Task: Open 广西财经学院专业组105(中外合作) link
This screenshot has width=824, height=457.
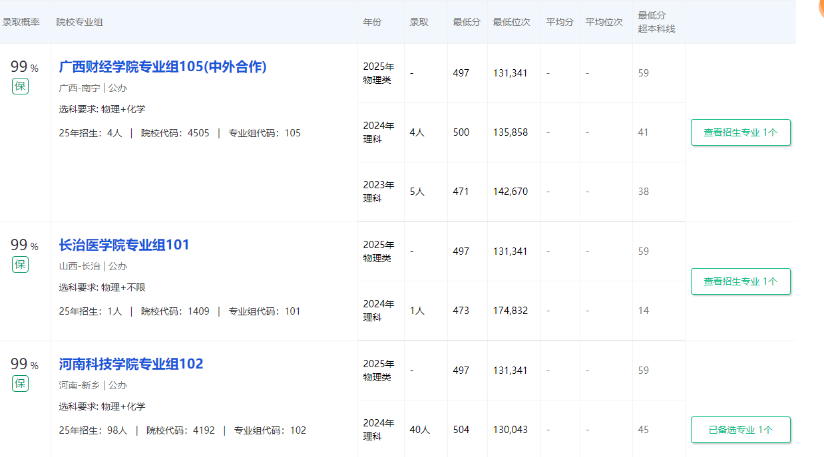Action: tap(163, 67)
